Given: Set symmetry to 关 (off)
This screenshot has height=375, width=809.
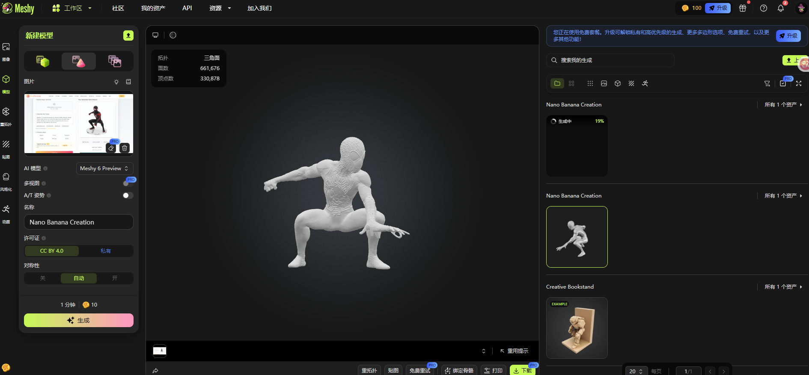Looking at the screenshot, I should tap(42, 278).
